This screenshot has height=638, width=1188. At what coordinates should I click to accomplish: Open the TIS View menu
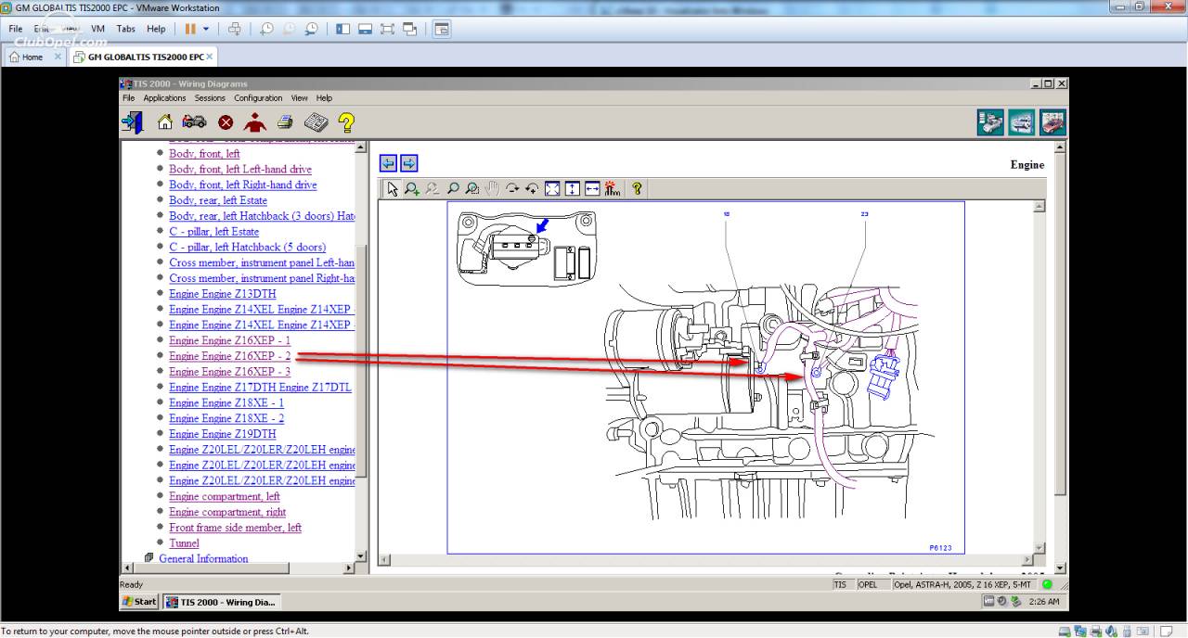pyautogui.click(x=299, y=98)
